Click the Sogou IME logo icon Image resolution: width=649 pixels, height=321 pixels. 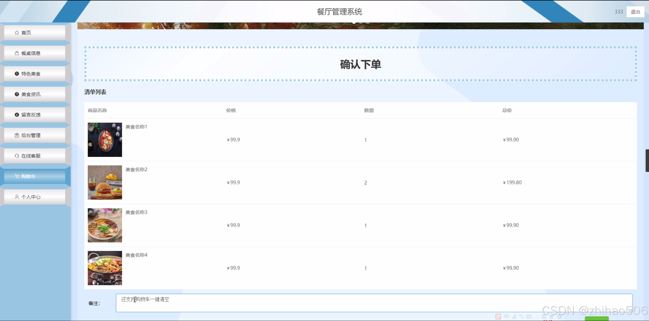(x=498, y=317)
